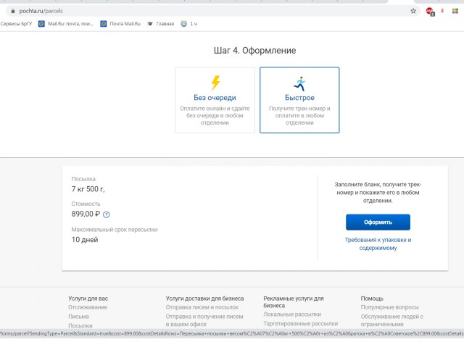Open the Популярные вопросы footer link

389,307
